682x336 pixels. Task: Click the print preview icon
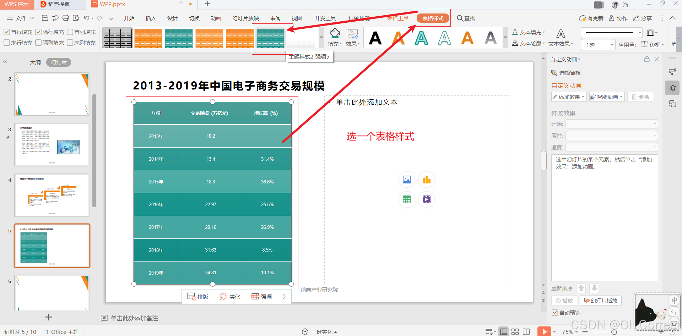76,18
